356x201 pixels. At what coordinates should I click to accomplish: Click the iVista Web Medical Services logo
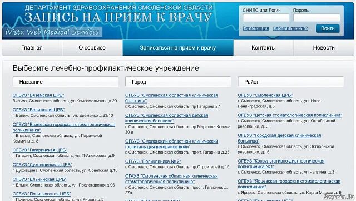(52, 32)
